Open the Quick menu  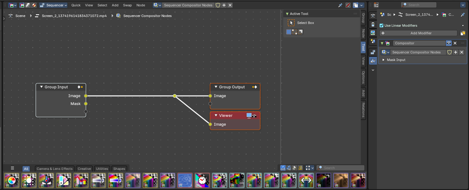pos(76,5)
